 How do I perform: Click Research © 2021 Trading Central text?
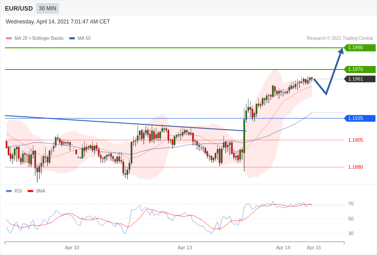click(x=340, y=38)
